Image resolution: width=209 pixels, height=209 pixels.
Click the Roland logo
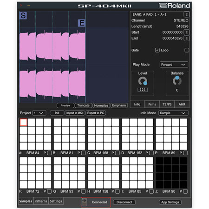point(174,6)
